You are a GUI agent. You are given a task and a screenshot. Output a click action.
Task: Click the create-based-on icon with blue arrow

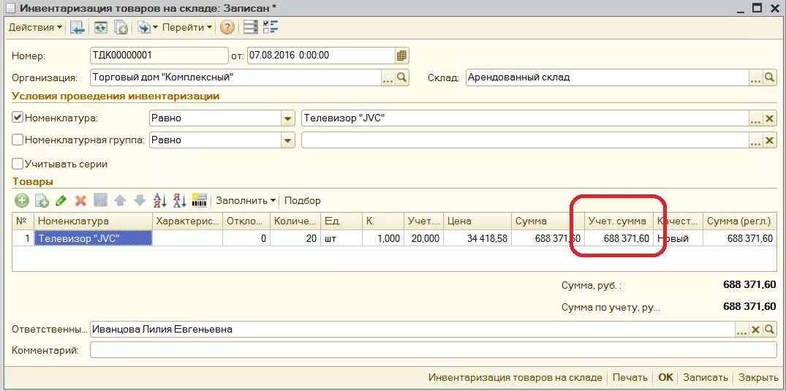click(144, 28)
